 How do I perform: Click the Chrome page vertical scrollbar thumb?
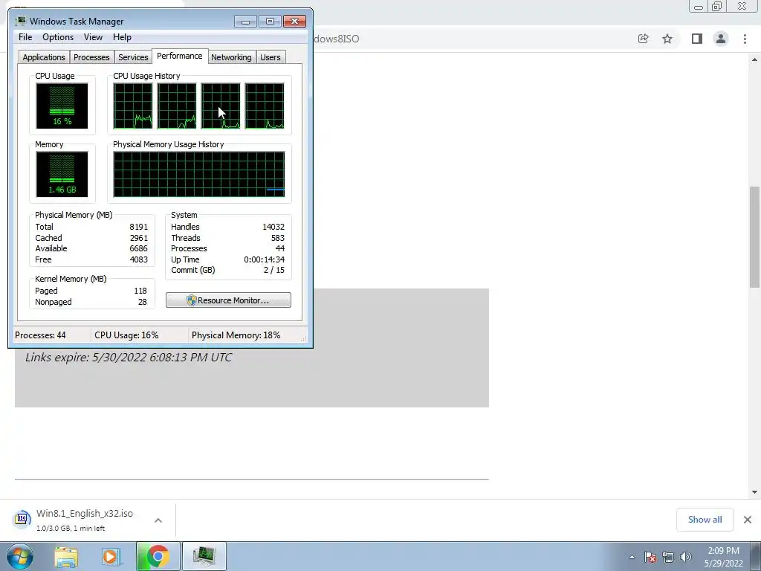click(754, 236)
